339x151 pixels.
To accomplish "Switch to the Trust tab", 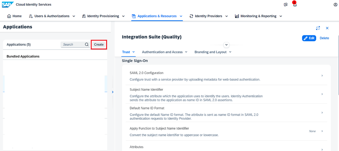I will tap(126, 52).
